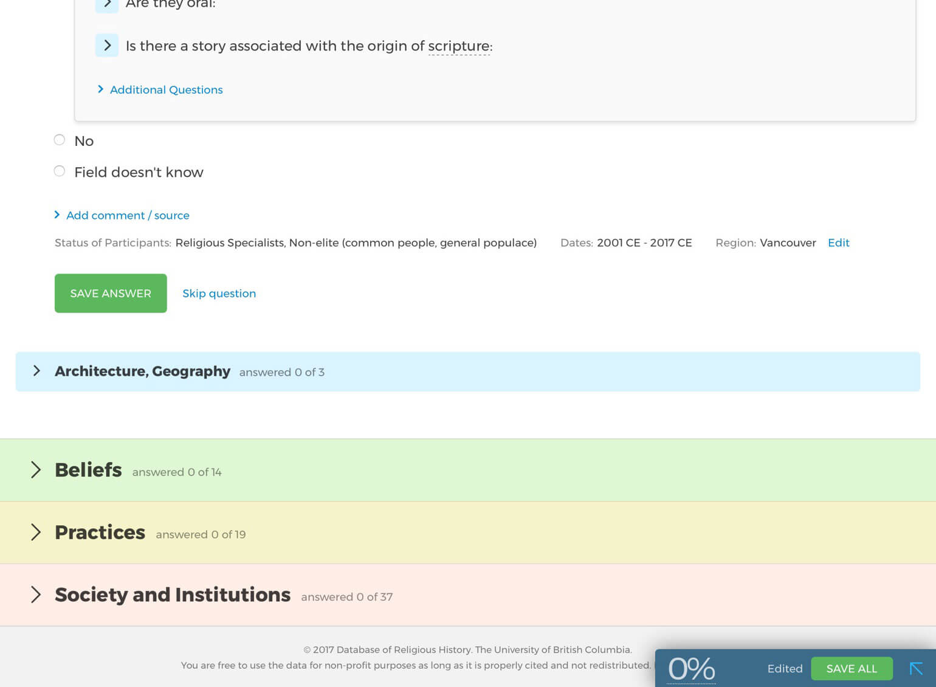Click chevron icon beside Practices
Image resolution: width=936 pixels, height=687 pixels.
point(36,533)
